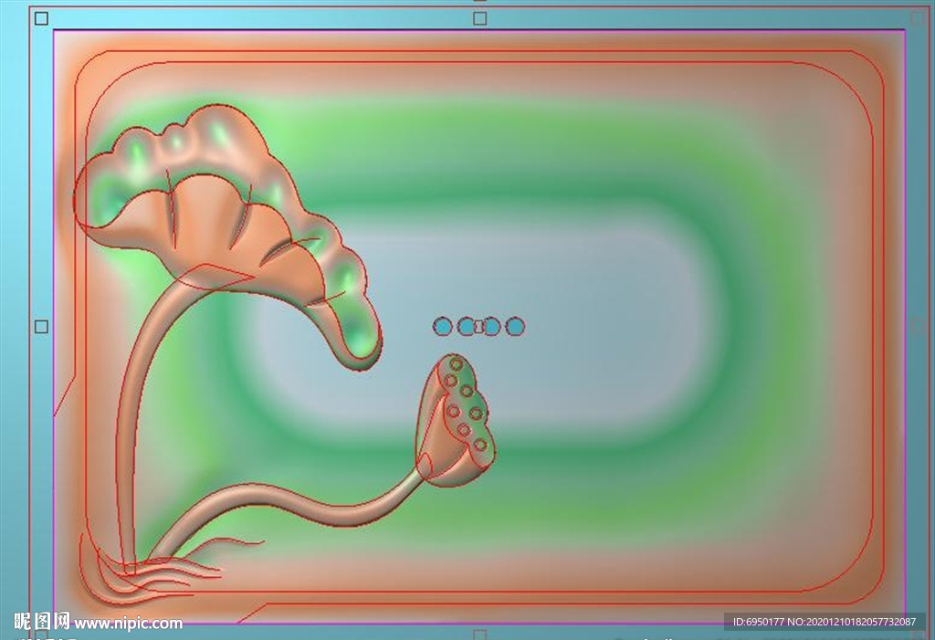The height and width of the screenshot is (640, 935).
Task: Click the ID and NO label text
Action: (824, 622)
